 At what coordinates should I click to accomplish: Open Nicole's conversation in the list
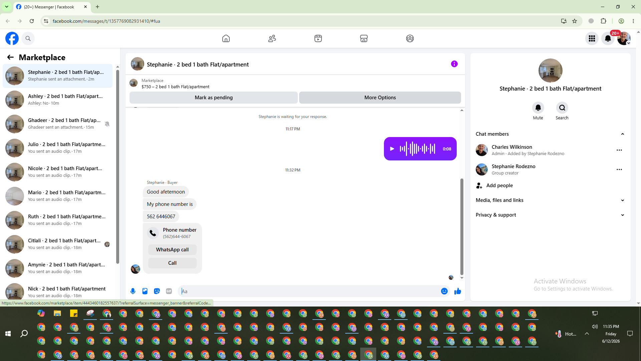57,172
